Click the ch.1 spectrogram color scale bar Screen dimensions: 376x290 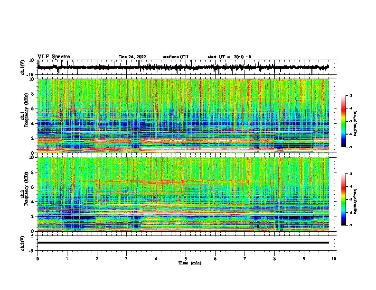344,121
